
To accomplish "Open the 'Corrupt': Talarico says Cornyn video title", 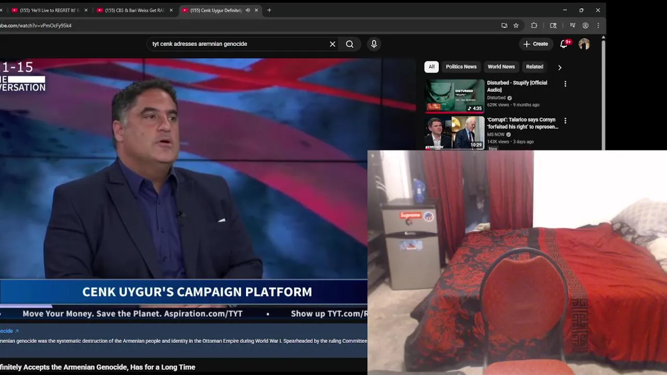I will (523, 123).
